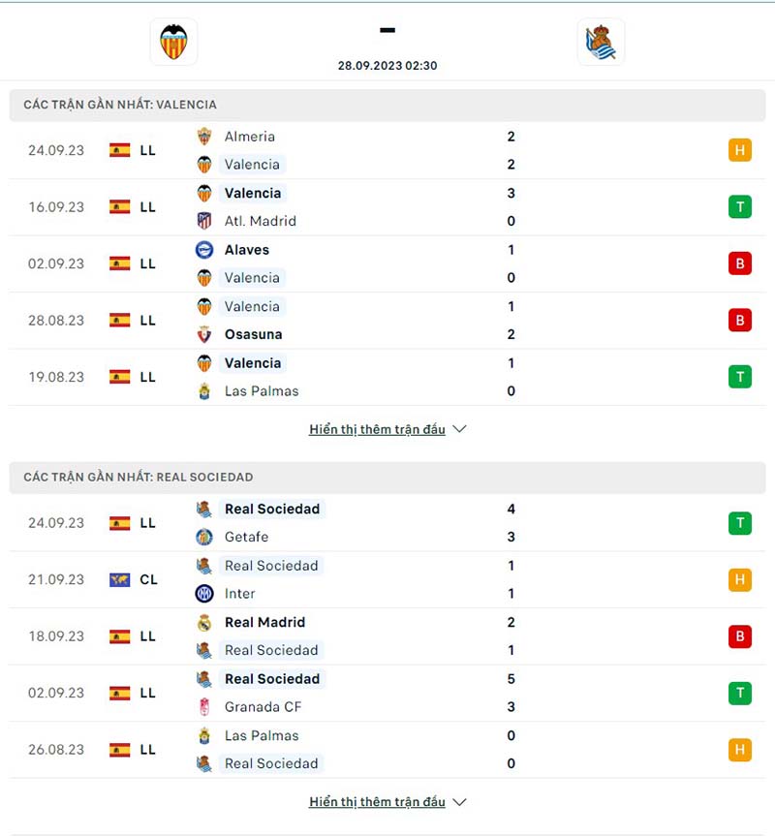The width and height of the screenshot is (775, 836).
Task: Click the red B badge on the Real Madrid loss
Action: (x=740, y=636)
